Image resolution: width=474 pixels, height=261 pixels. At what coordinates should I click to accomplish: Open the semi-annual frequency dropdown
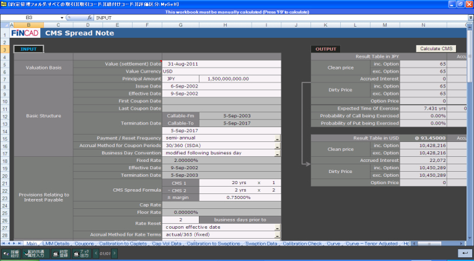tap(277, 138)
